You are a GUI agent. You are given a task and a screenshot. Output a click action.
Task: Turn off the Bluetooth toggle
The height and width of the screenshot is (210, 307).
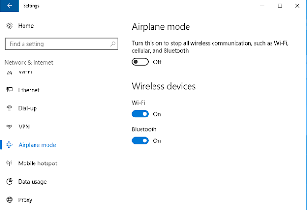tap(140, 140)
